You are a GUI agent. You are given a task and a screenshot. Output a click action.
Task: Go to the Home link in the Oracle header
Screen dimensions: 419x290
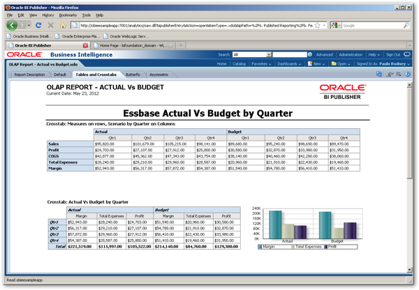point(221,64)
